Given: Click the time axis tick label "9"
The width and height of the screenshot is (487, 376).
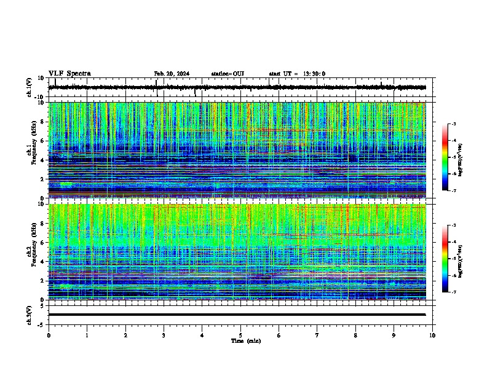Looking at the screenshot, I should [394, 335].
